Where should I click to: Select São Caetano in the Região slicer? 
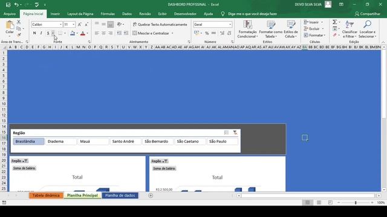(x=190, y=142)
